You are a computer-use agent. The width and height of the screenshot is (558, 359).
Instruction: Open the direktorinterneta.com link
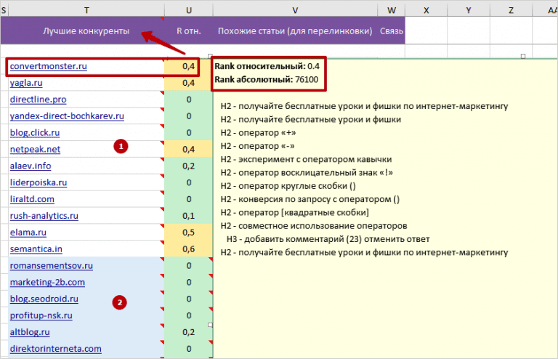click(55, 349)
